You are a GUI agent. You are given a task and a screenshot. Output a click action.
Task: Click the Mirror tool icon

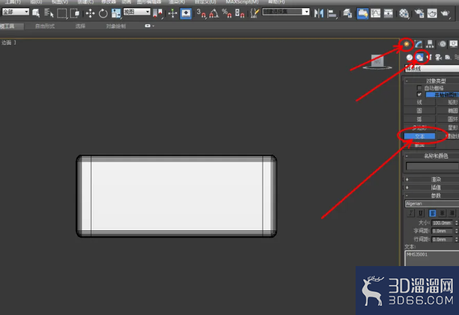(x=318, y=13)
